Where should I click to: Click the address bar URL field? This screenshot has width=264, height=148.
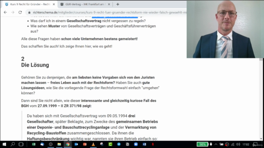[x=109, y=12]
